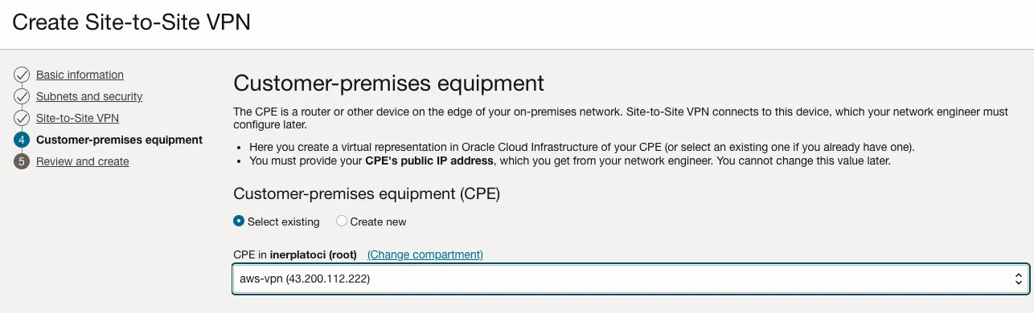Click the 'Select existing' option label text
This screenshot has height=313, width=1034.
pyautogui.click(x=283, y=222)
